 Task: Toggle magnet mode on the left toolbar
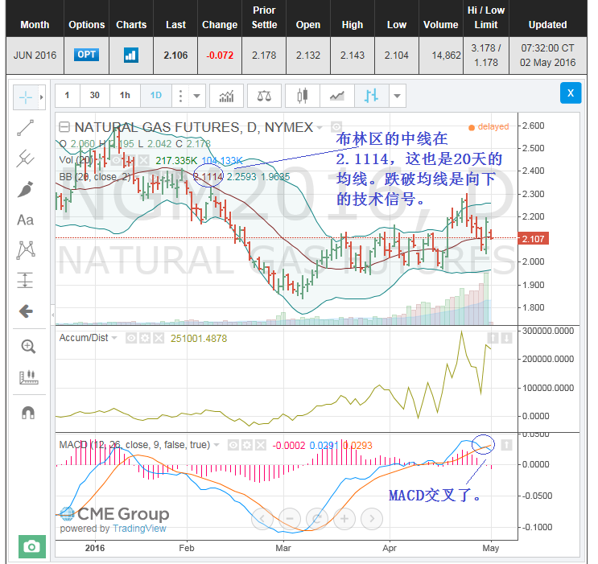click(x=27, y=411)
